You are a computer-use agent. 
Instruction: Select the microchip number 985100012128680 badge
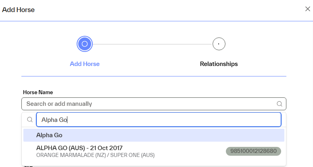click(253, 151)
